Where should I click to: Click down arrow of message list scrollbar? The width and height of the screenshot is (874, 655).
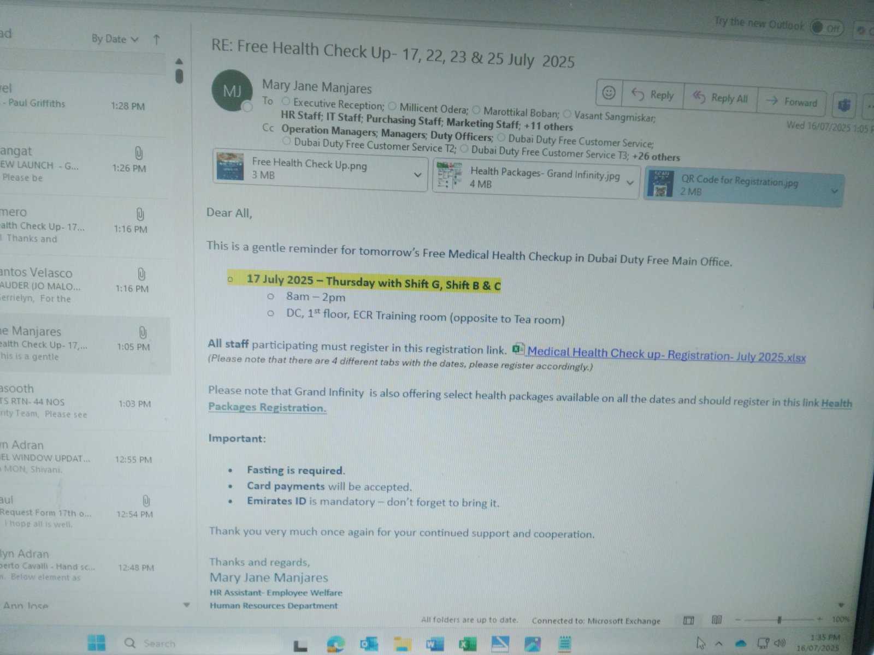click(x=186, y=605)
